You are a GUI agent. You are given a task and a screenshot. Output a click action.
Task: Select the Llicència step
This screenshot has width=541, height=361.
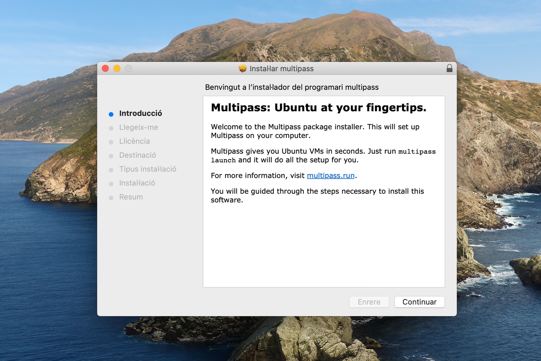[x=135, y=141]
